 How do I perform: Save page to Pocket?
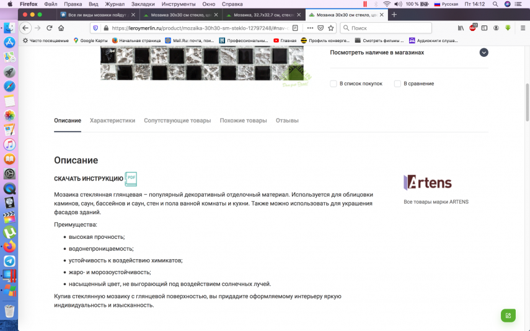(x=320, y=28)
